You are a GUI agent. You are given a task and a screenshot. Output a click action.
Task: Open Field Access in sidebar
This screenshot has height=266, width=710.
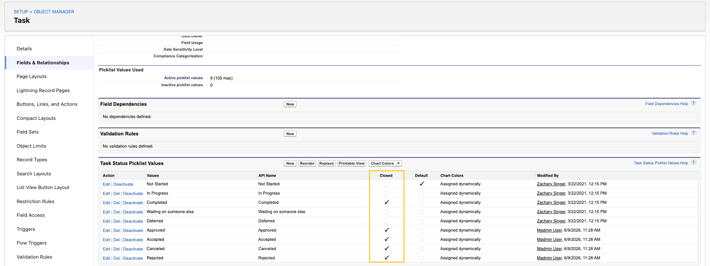(x=31, y=215)
